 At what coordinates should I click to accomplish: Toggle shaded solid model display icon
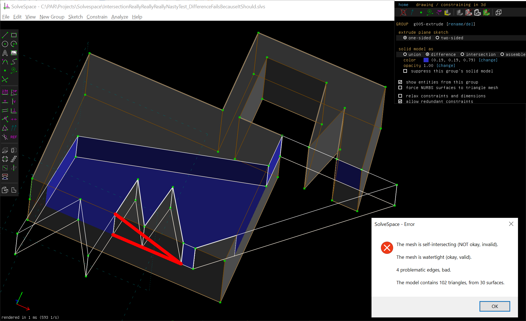click(x=460, y=12)
